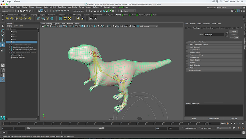The height and width of the screenshot is (139, 246).
Task: Click the active Rotate tool icon
Action: pos(3,45)
